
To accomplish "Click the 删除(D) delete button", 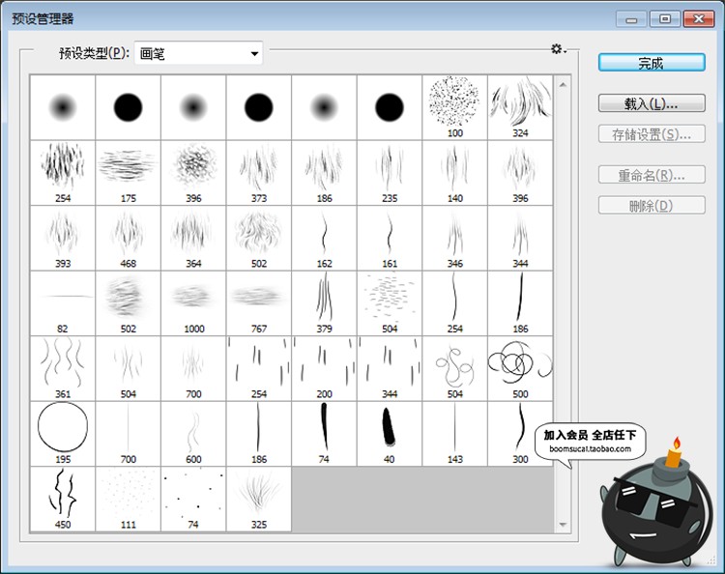I will pos(652,205).
